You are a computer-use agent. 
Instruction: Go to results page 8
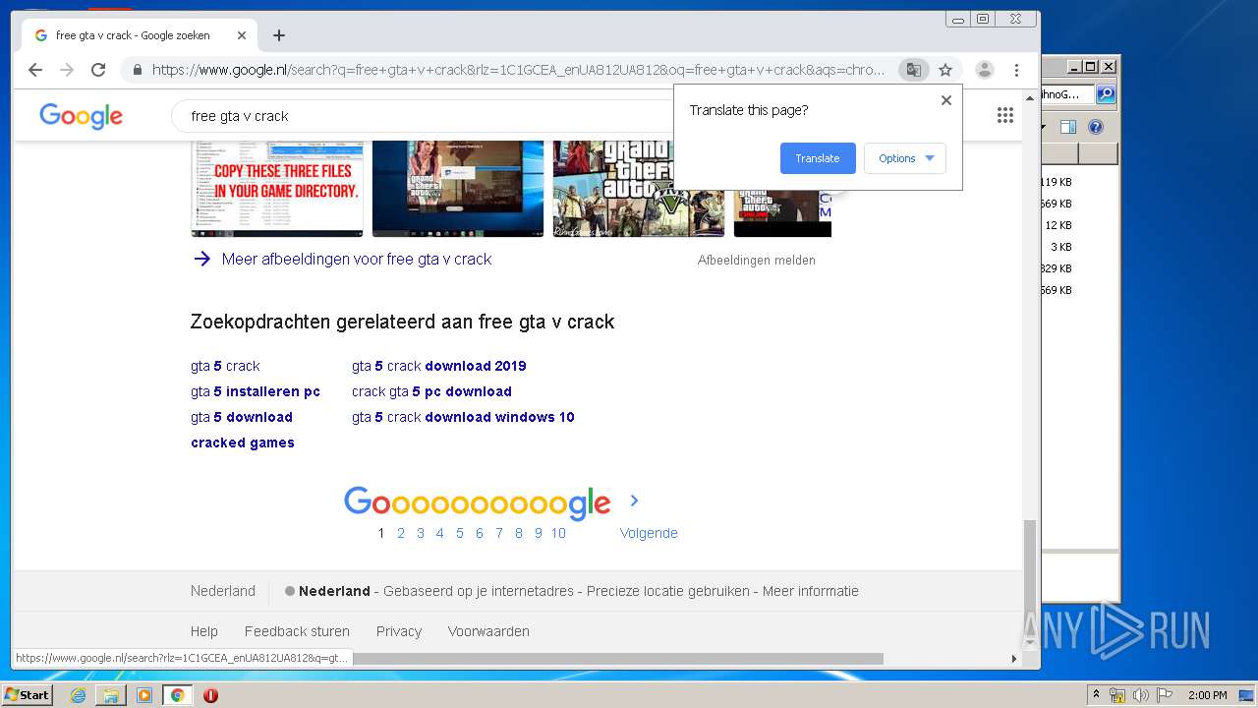519,533
